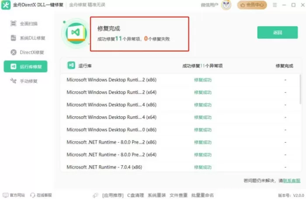
Task: Open the 官方网站 link
Action: (17, 195)
